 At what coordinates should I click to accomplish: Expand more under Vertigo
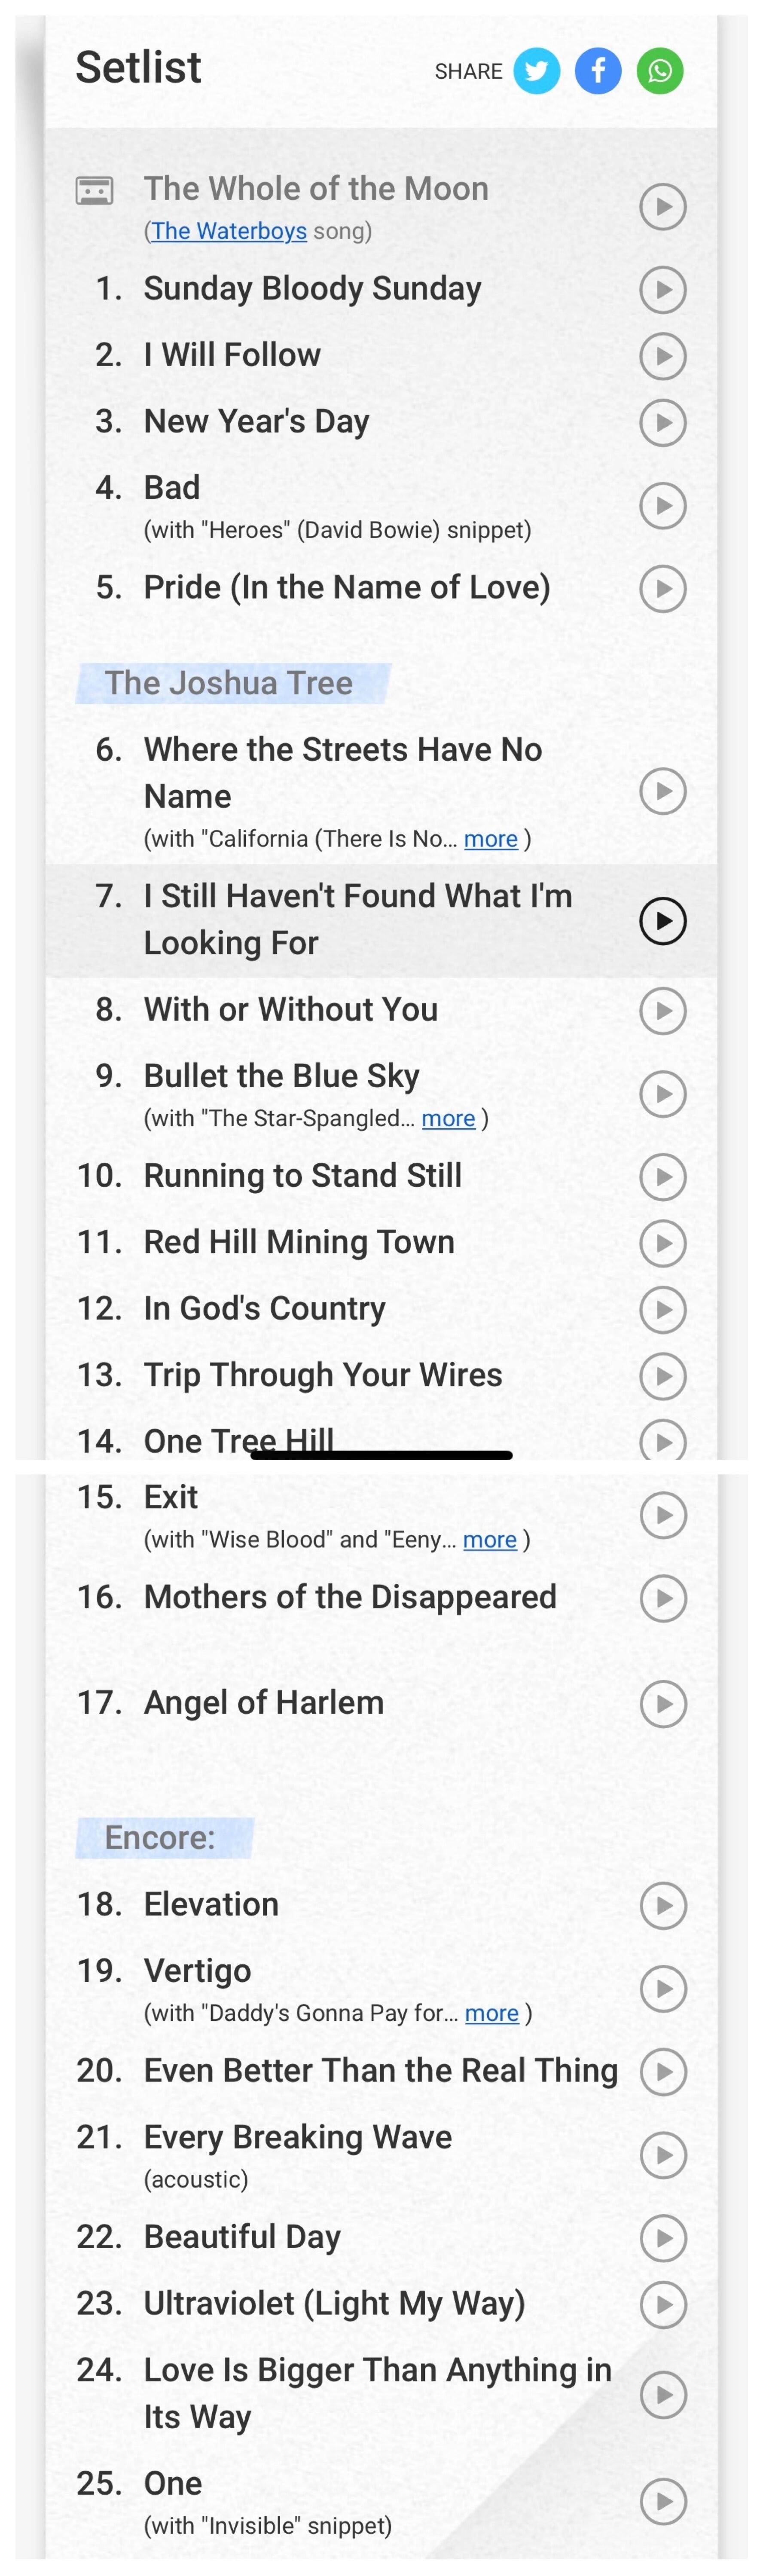[491, 2013]
